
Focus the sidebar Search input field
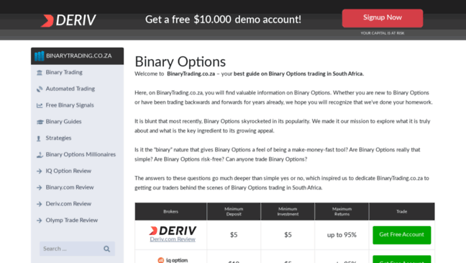pos(71,249)
